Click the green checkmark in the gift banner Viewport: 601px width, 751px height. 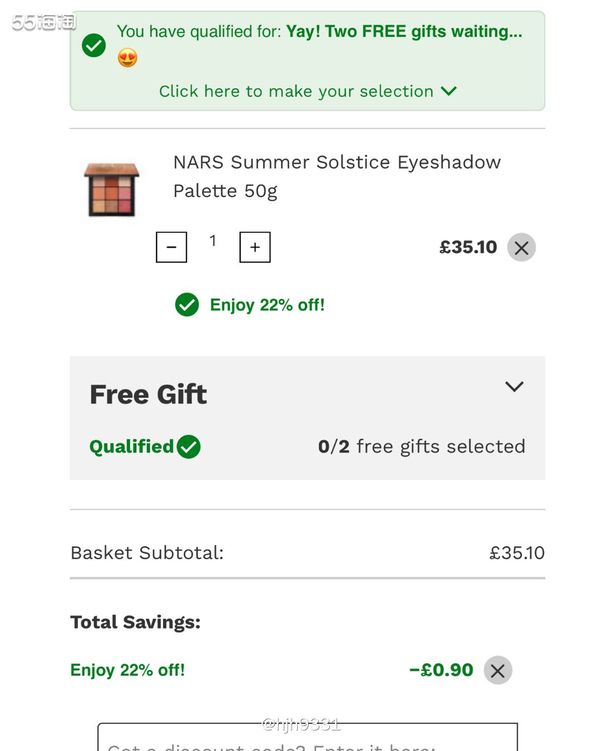[94, 45]
